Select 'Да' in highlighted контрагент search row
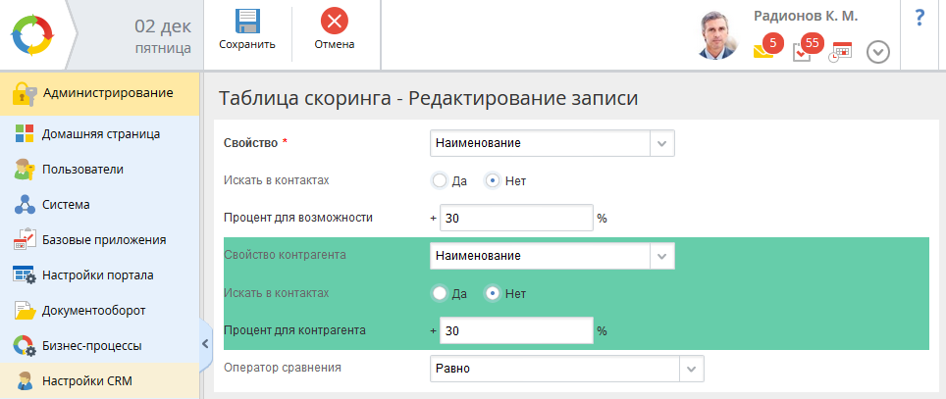This screenshot has width=946, height=399. [440, 293]
